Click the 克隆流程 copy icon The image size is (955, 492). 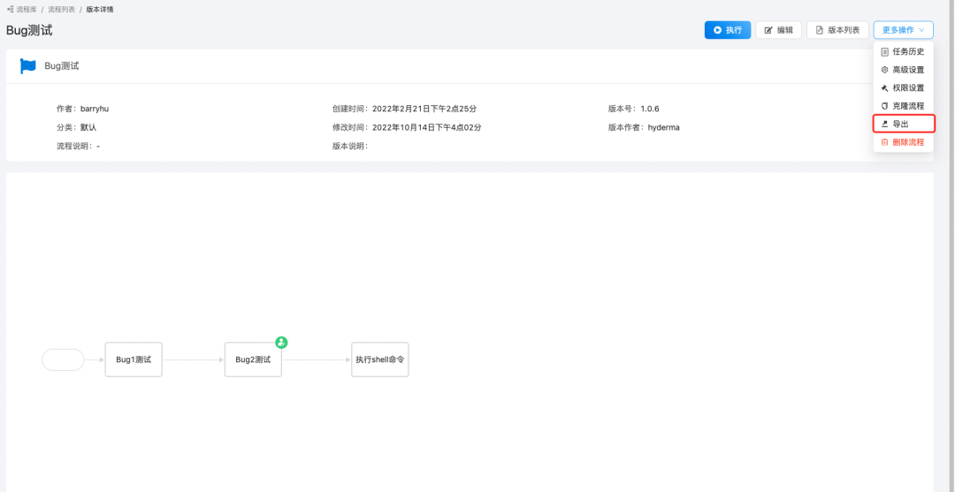click(x=884, y=106)
